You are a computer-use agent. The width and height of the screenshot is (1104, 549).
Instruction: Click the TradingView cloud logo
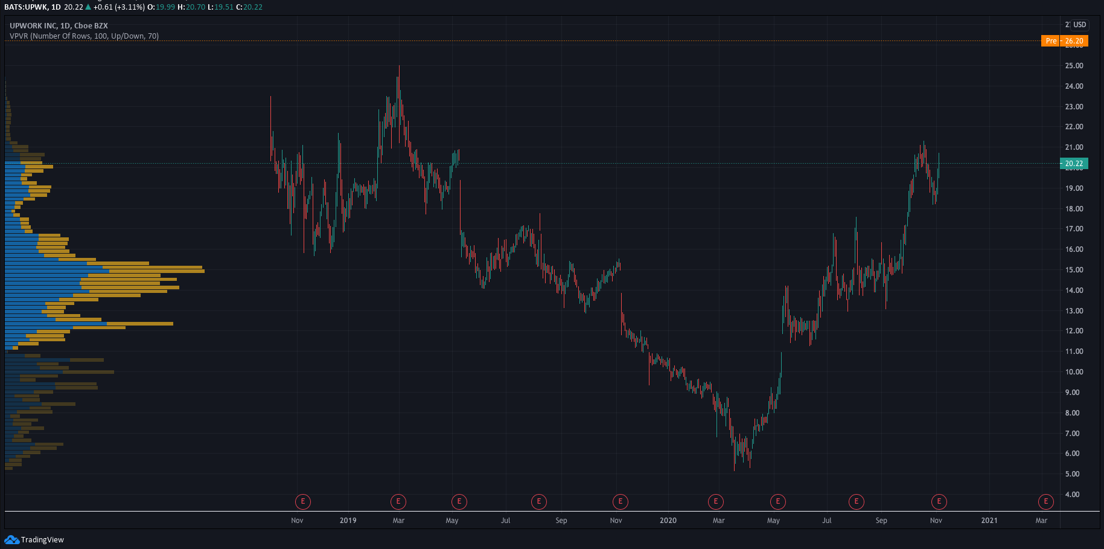[12, 539]
